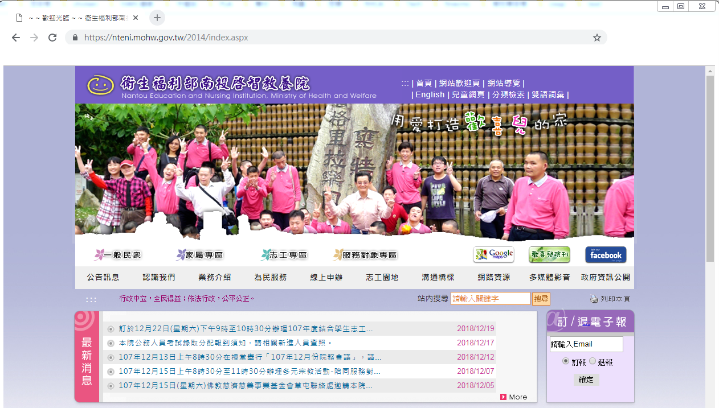The height and width of the screenshot is (408, 719).
Task: Open the 志工園地 menu
Action: point(382,277)
